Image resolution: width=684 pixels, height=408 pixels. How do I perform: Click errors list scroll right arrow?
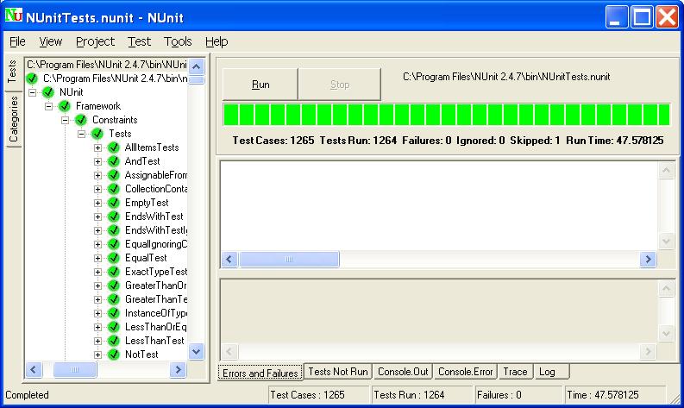point(648,259)
